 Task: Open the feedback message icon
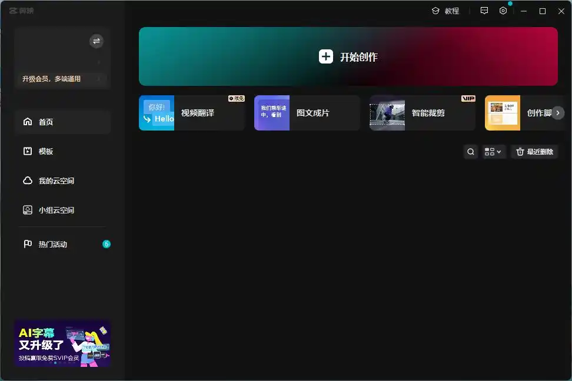pos(484,11)
